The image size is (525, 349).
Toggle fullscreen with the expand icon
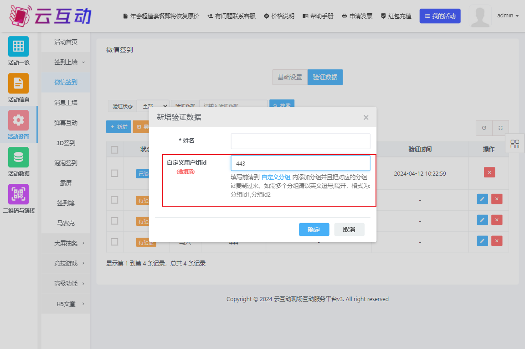tap(500, 128)
